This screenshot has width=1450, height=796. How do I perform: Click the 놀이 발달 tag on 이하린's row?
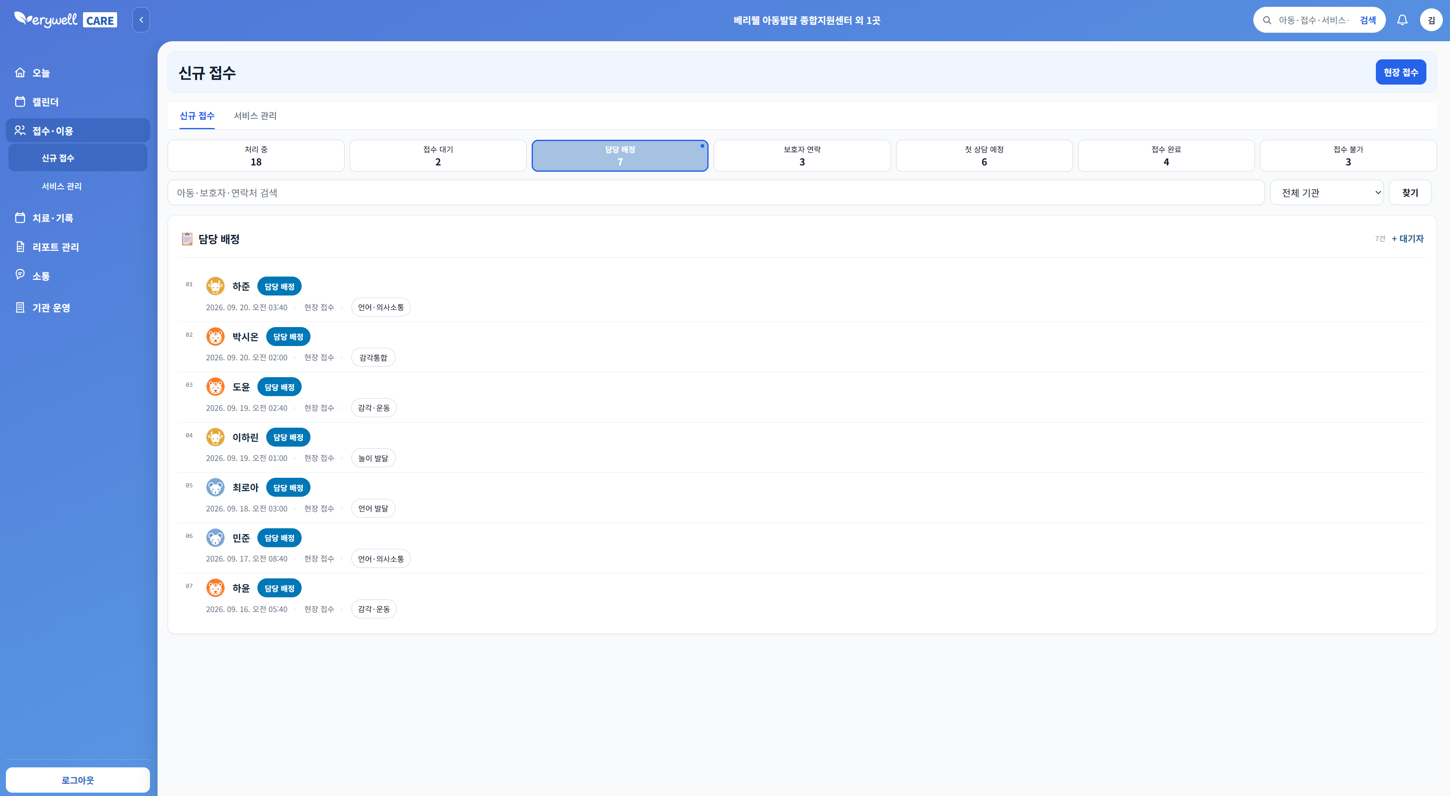(x=373, y=458)
